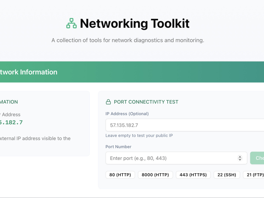Click the PORT CONNECTIVITY TEST heading
The height and width of the screenshot is (198, 264).
pos(146,102)
